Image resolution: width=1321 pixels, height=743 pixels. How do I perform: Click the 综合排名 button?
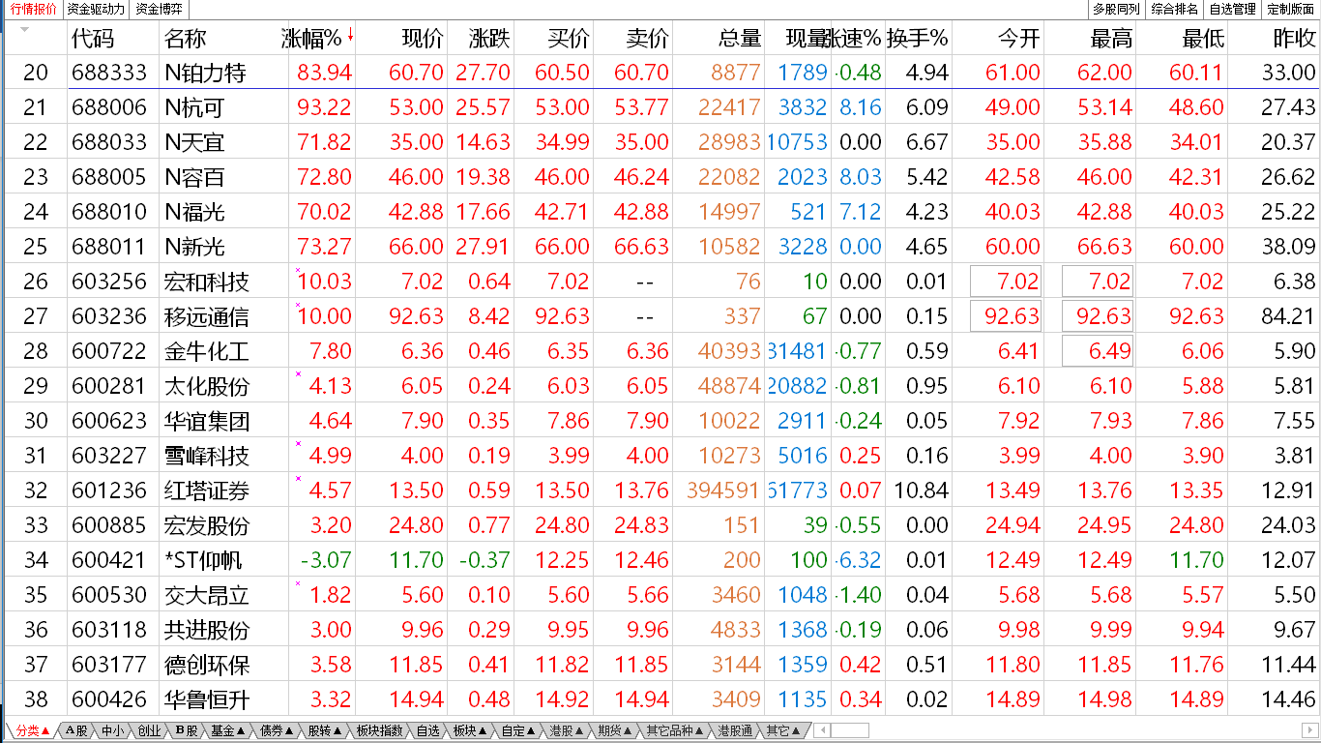(1175, 10)
